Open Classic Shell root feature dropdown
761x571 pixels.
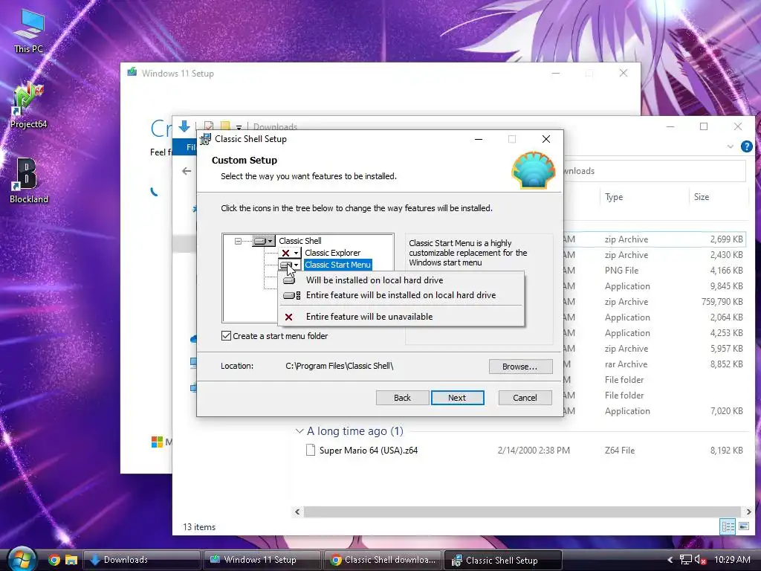point(264,241)
